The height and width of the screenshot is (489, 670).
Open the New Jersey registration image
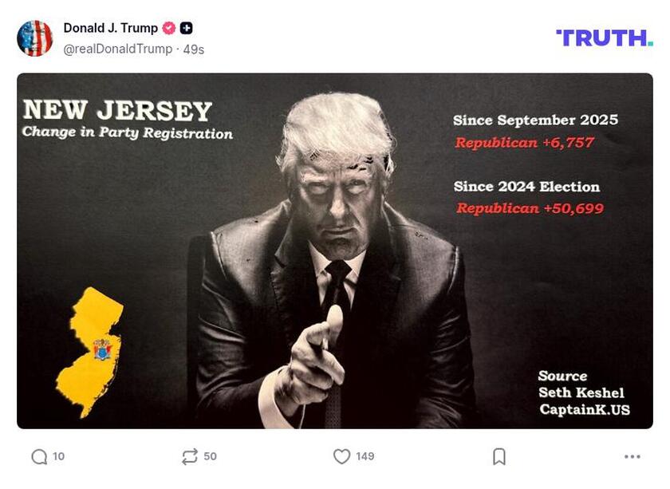point(335,251)
